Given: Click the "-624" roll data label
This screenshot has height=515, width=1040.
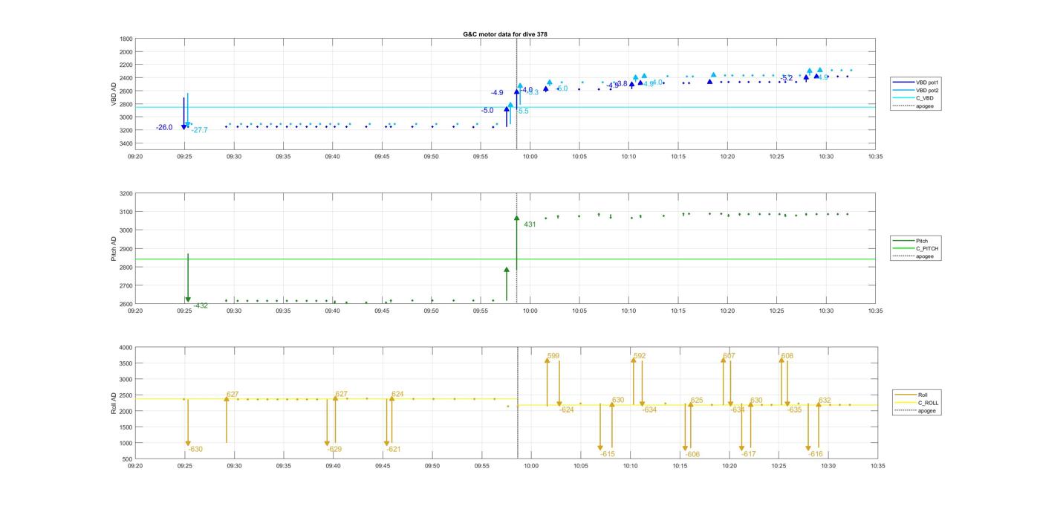Looking at the screenshot, I should [567, 409].
